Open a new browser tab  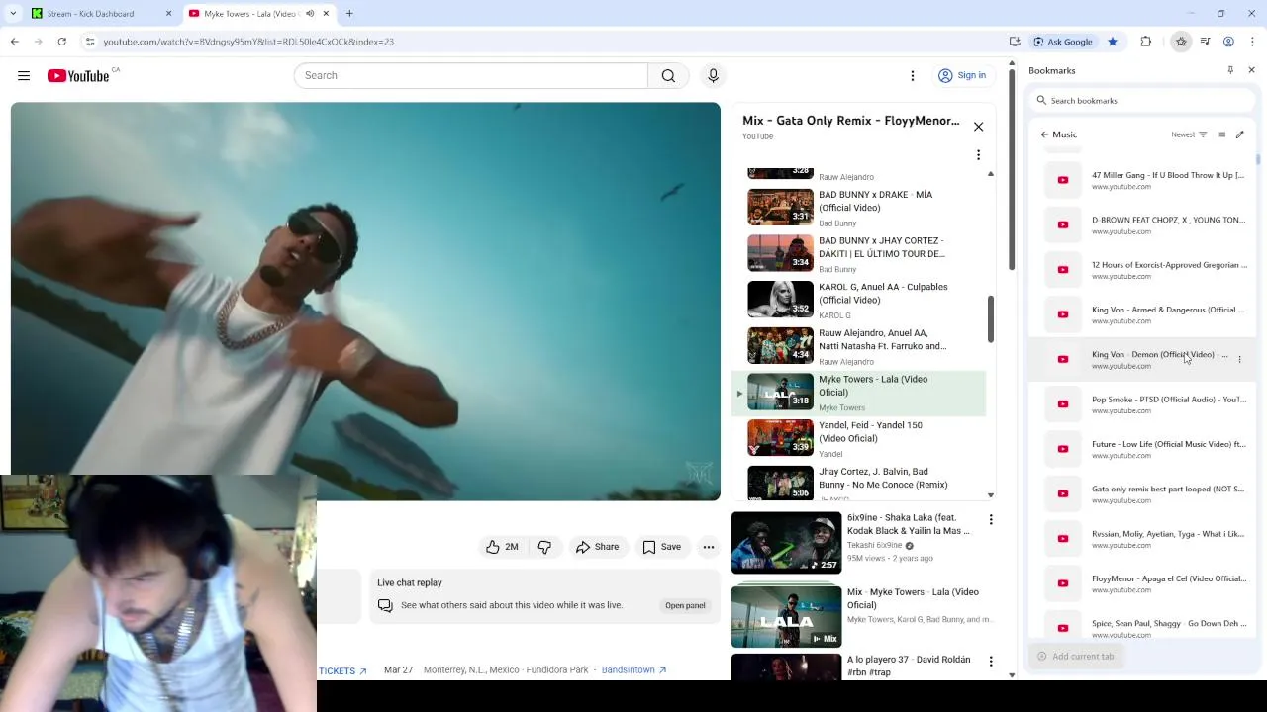(349, 14)
